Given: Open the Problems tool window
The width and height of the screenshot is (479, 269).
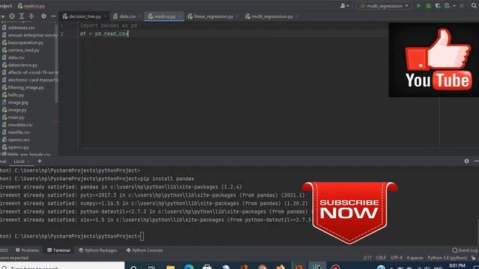Looking at the screenshot, I should (x=28, y=250).
